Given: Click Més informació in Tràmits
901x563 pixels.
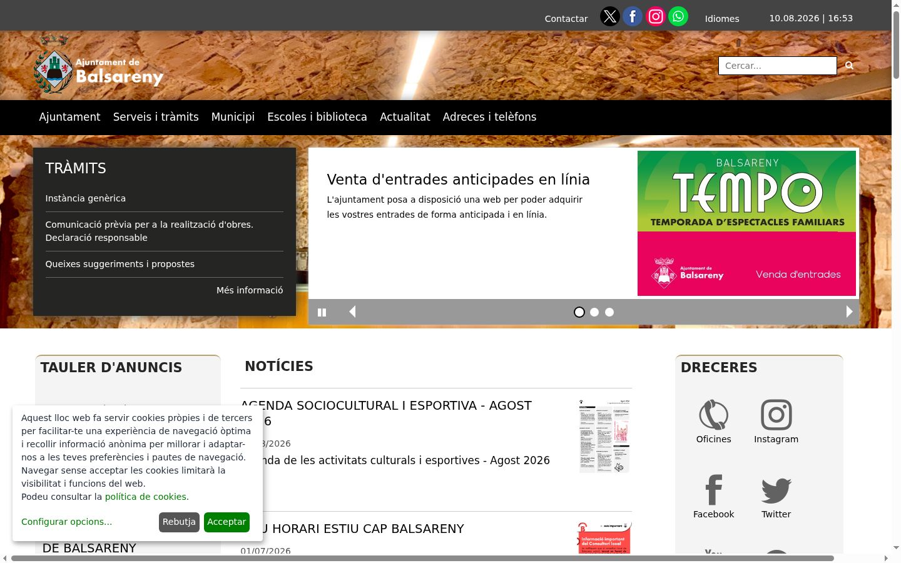Looking at the screenshot, I should (250, 290).
